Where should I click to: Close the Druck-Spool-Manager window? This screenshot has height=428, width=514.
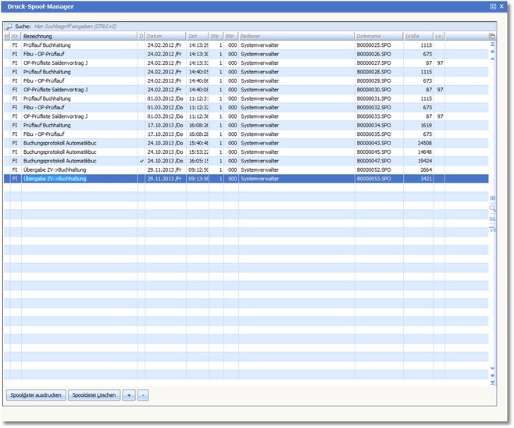[502, 5]
